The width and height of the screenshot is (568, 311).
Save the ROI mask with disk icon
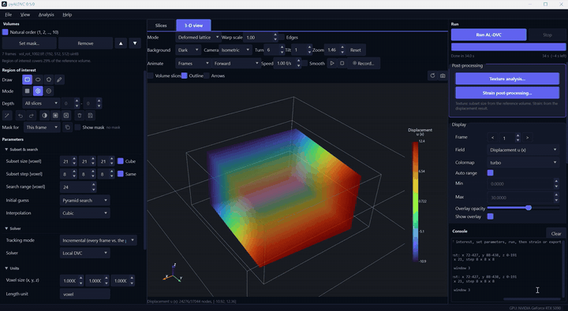tap(91, 116)
